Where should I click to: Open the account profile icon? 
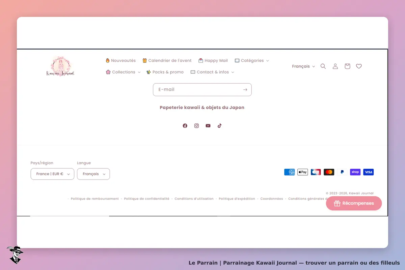pyautogui.click(x=335, y=66)
